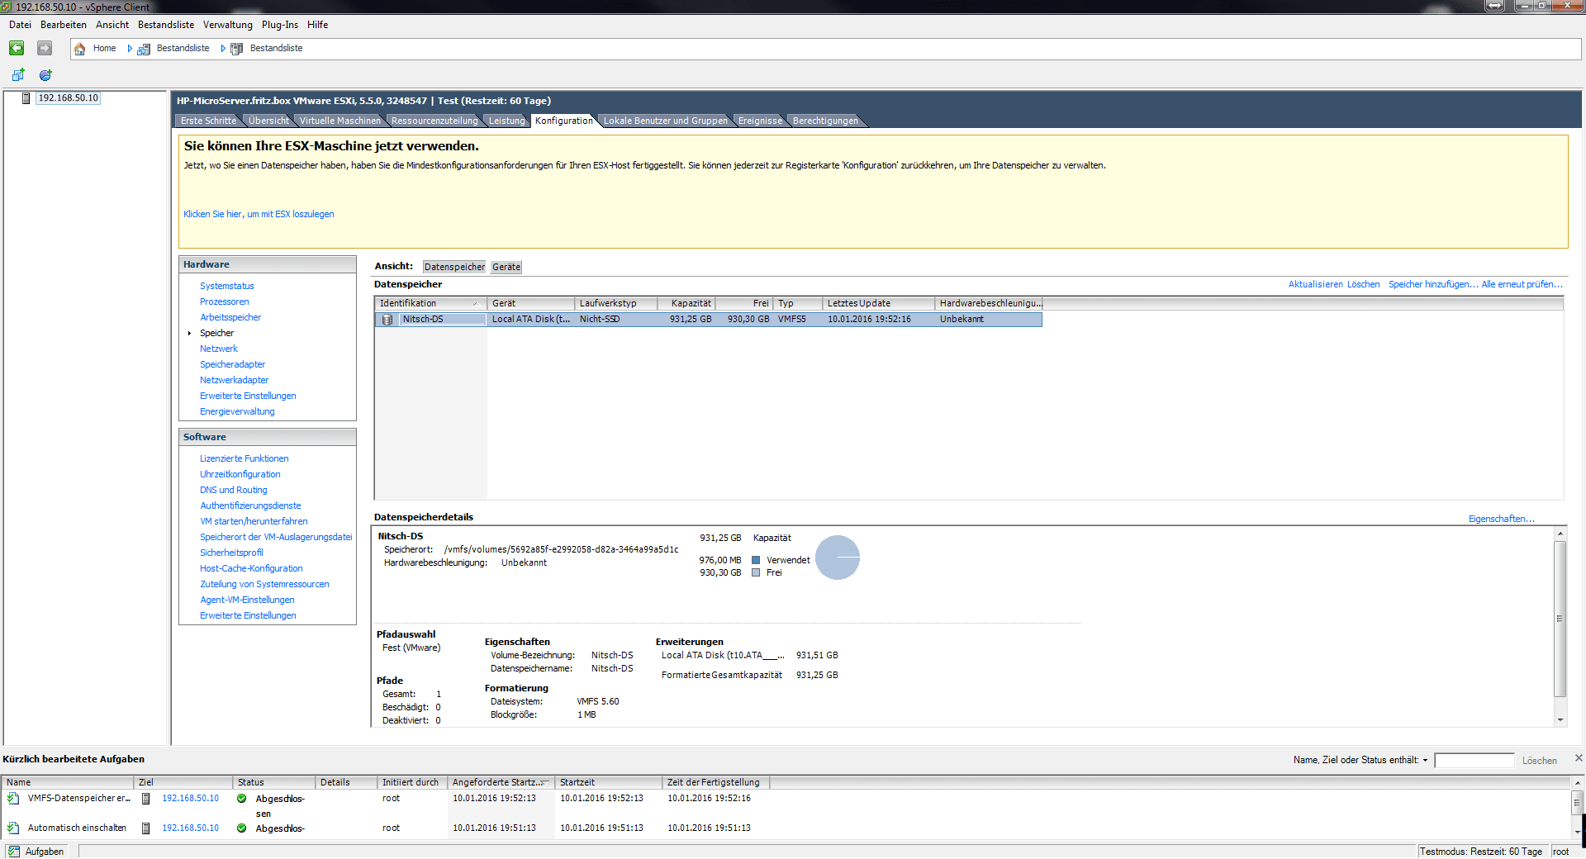
Task: Switch to Ressourcenzuteilung tab
Action: [x=434, y=121]
